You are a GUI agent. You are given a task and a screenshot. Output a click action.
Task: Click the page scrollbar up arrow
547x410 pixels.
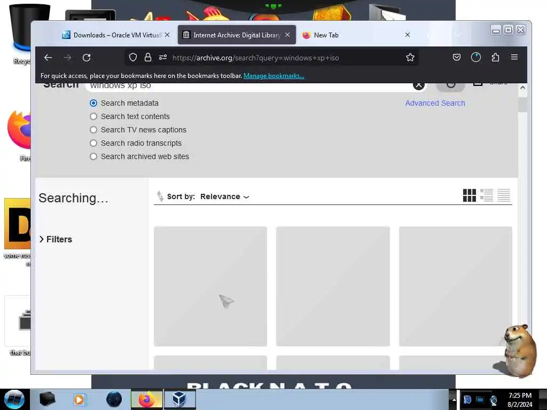[x=522, y=88]
